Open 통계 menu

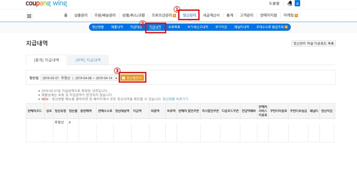(x=229, y=15)
